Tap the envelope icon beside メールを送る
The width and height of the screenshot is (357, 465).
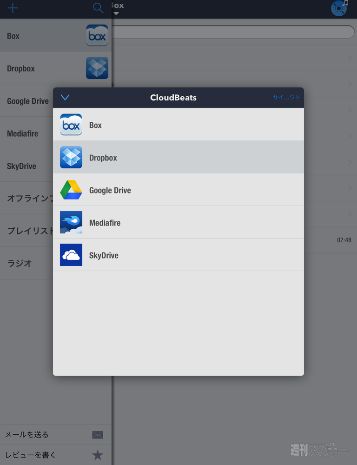tap(98, 435)
